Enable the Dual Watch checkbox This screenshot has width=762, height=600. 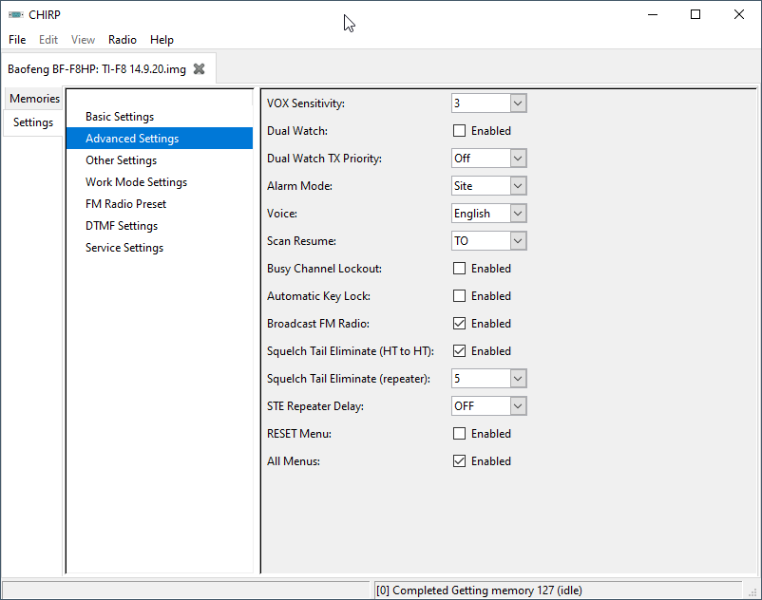(459, 131)
